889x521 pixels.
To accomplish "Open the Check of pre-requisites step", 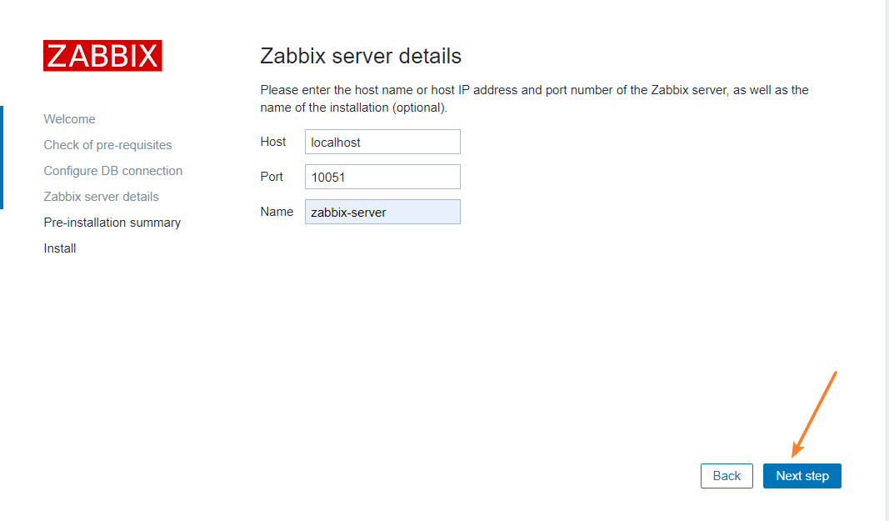I will click(107, 144).
